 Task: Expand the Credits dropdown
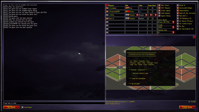pyautogui.click(x=173, y=27)
